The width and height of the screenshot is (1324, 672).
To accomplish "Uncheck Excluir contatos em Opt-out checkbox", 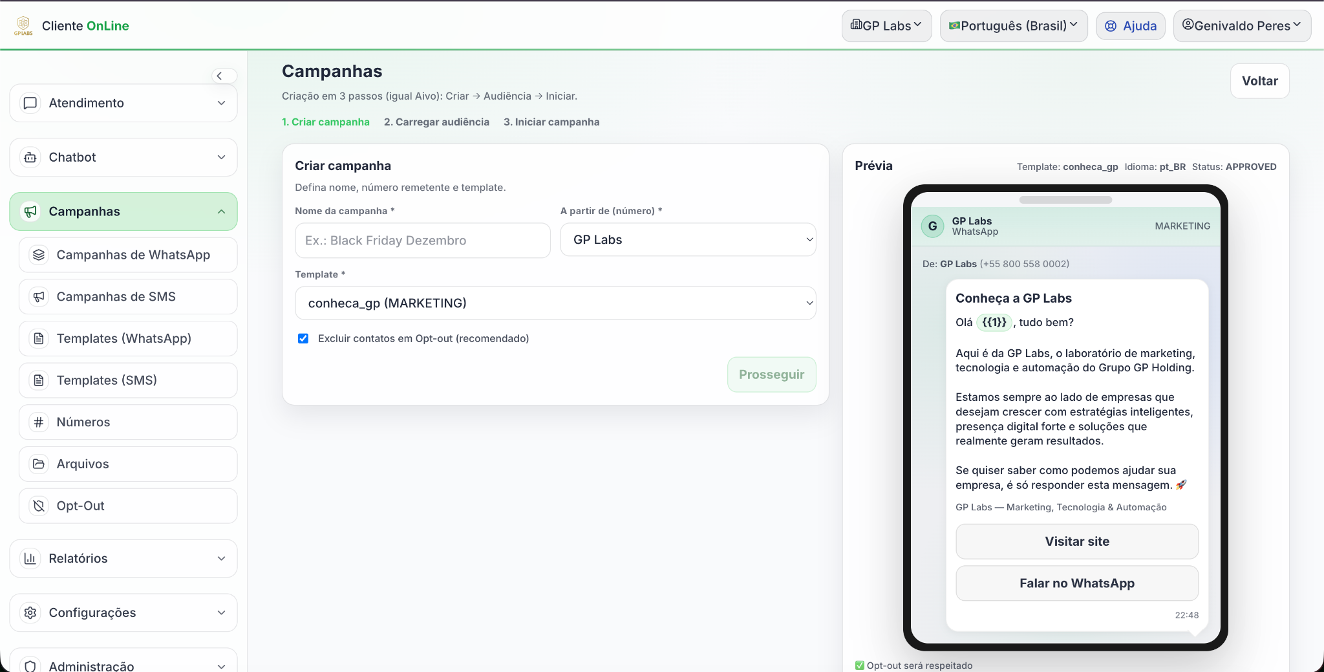I will point(303,338).
